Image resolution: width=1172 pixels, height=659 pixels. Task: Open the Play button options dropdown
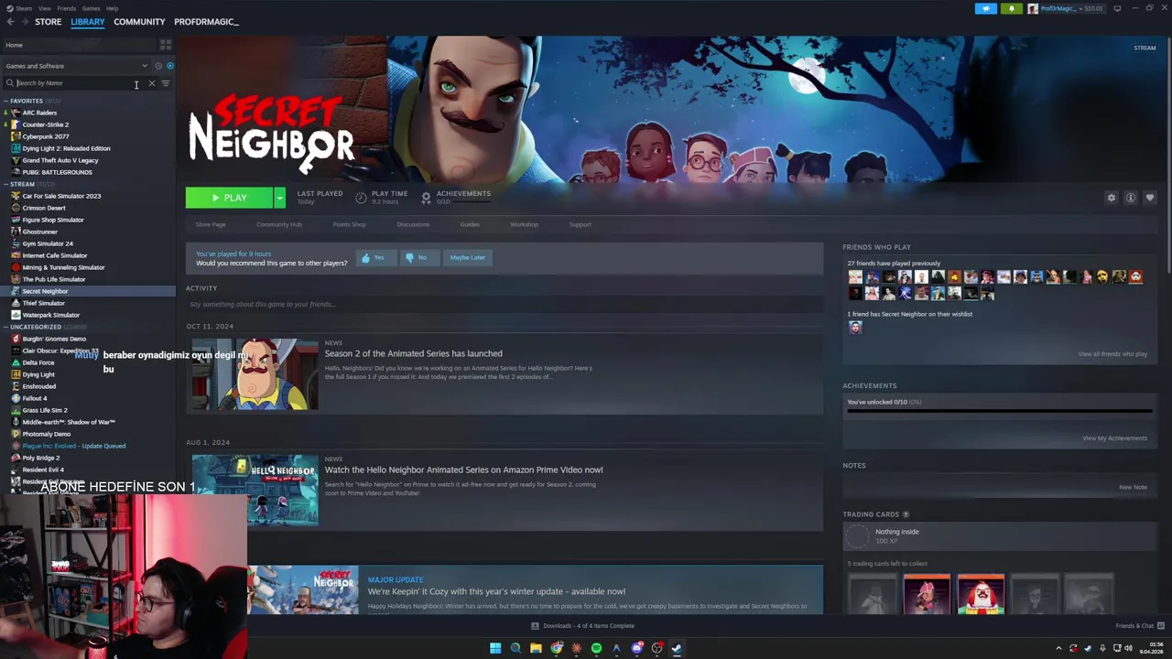click(279, 198)
